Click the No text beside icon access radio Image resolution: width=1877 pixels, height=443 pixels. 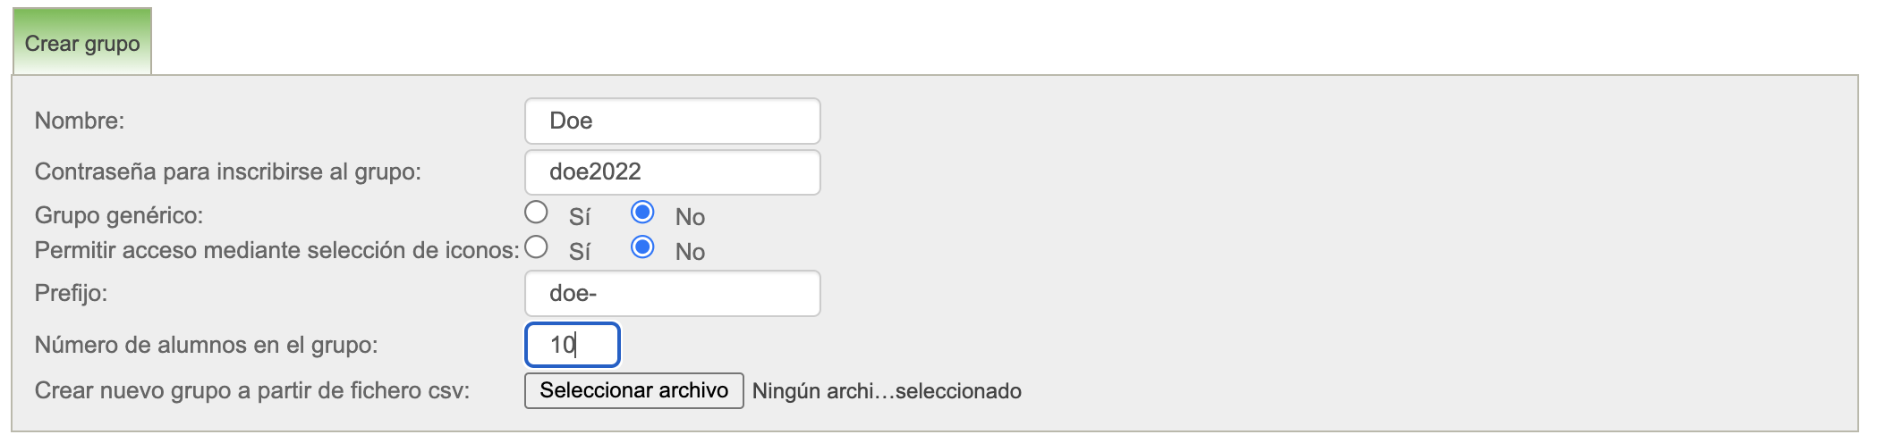pyautogui.click(x=690, y=252)
